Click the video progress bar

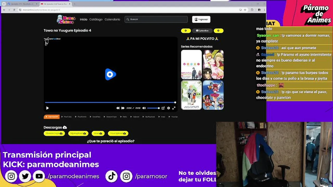(x=110, y=102)
